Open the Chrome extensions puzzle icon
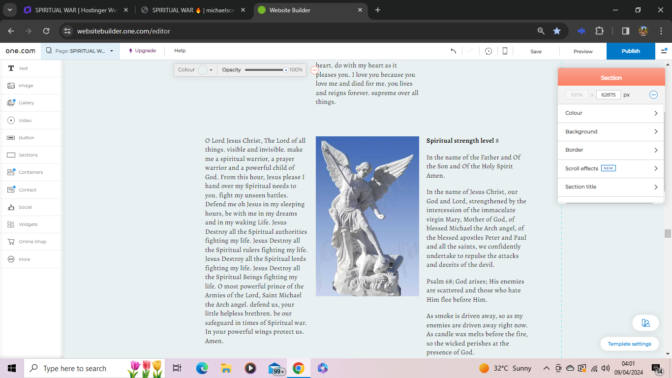Viewport: 672px width, 378px height. tap(599, 31)
